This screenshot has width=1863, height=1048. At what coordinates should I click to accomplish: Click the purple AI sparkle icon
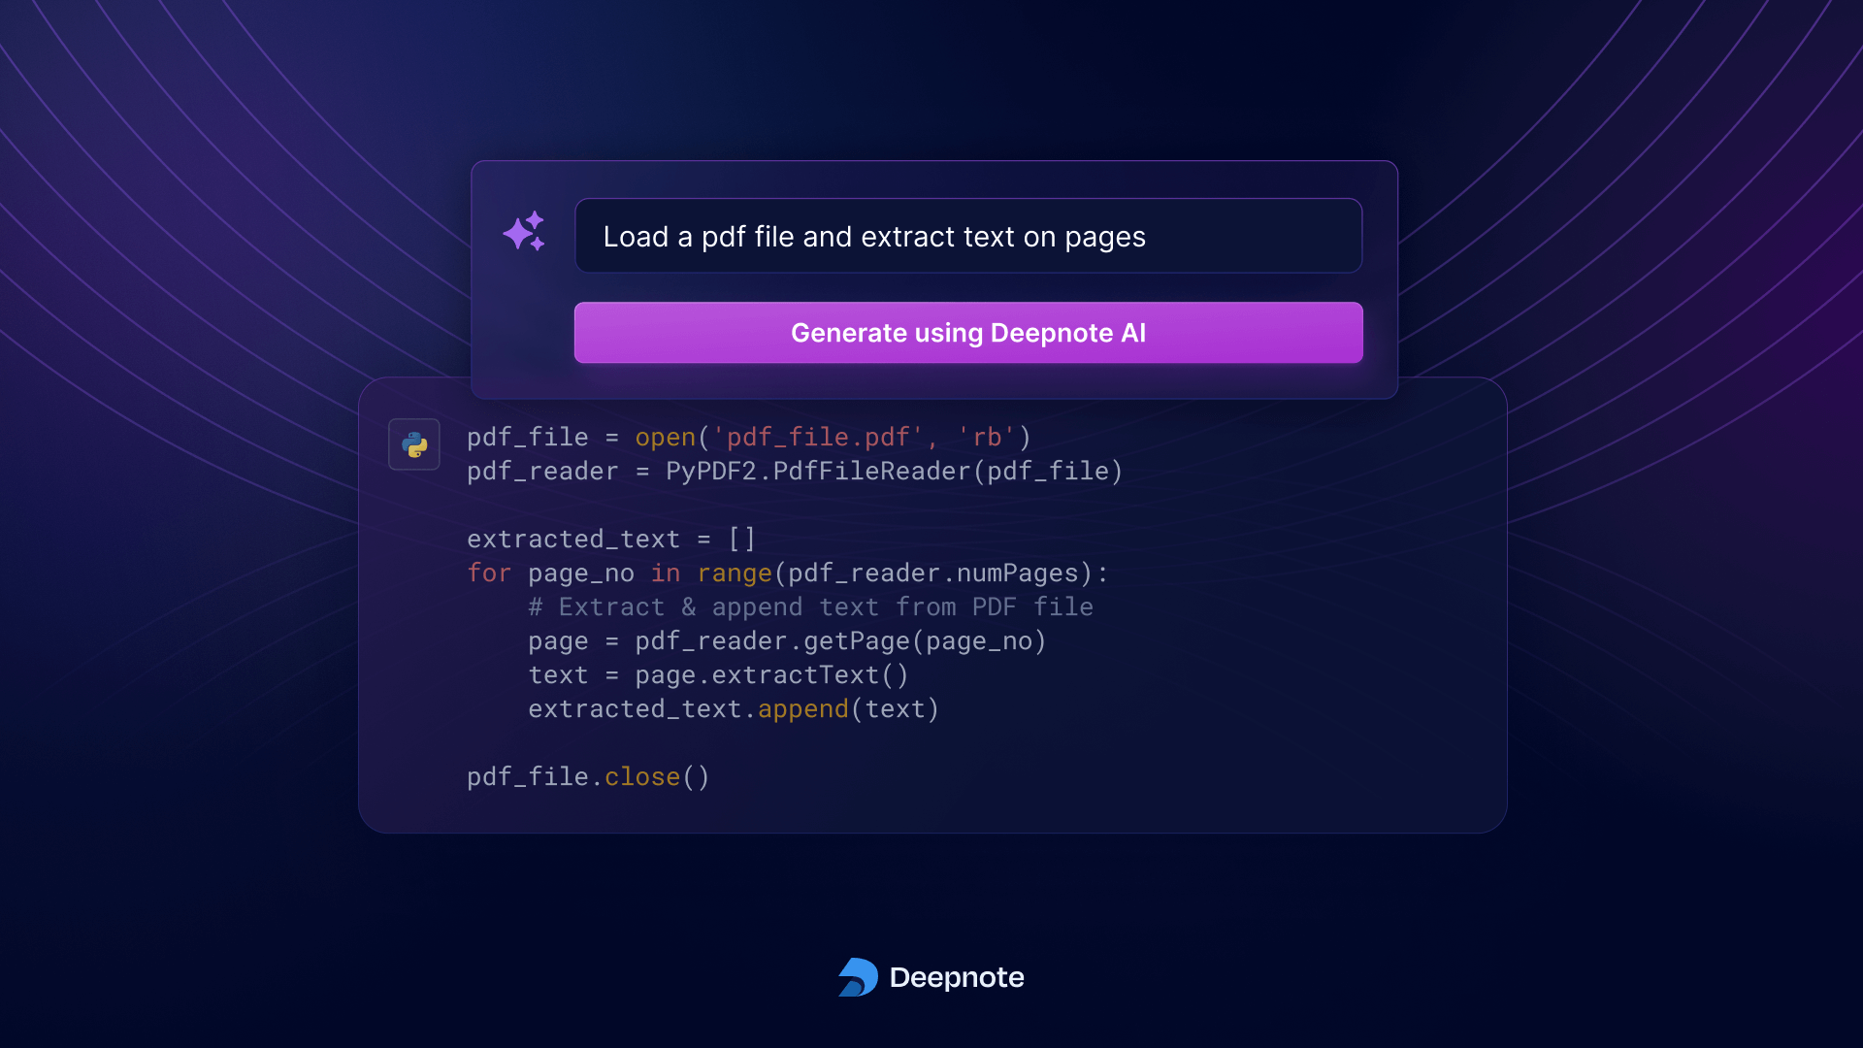(x=524, y=232)
